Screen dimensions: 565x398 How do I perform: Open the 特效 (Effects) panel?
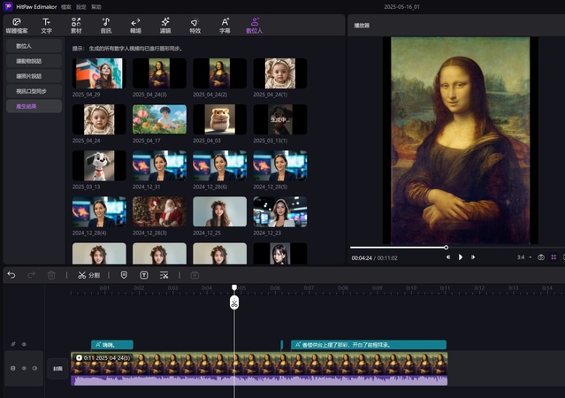tap(195, 24)
